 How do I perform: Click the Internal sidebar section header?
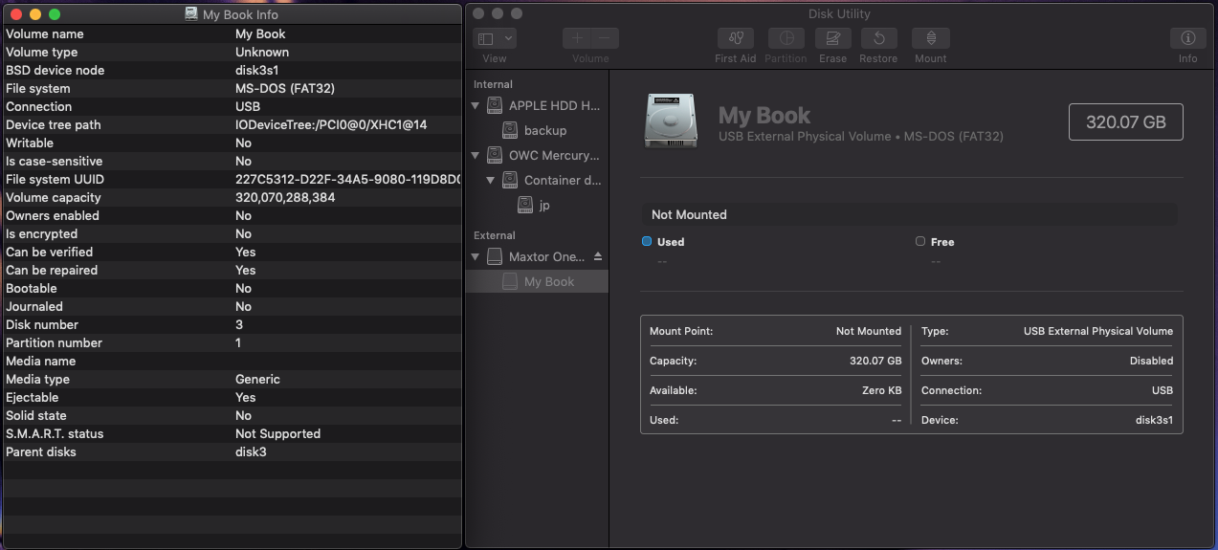493,84
